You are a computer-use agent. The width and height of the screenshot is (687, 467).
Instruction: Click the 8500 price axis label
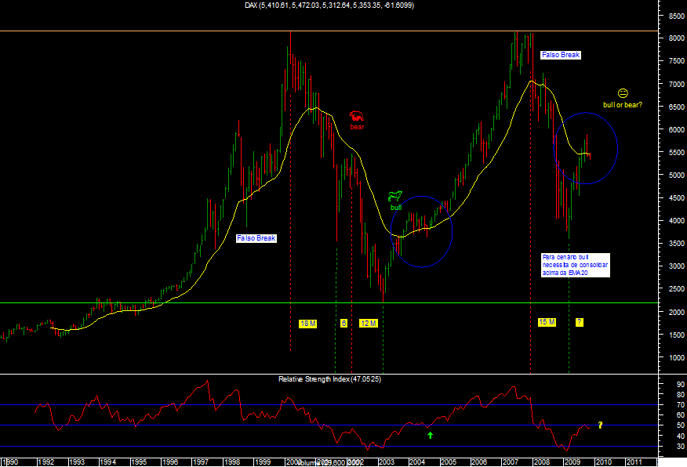tap(676, 16)
